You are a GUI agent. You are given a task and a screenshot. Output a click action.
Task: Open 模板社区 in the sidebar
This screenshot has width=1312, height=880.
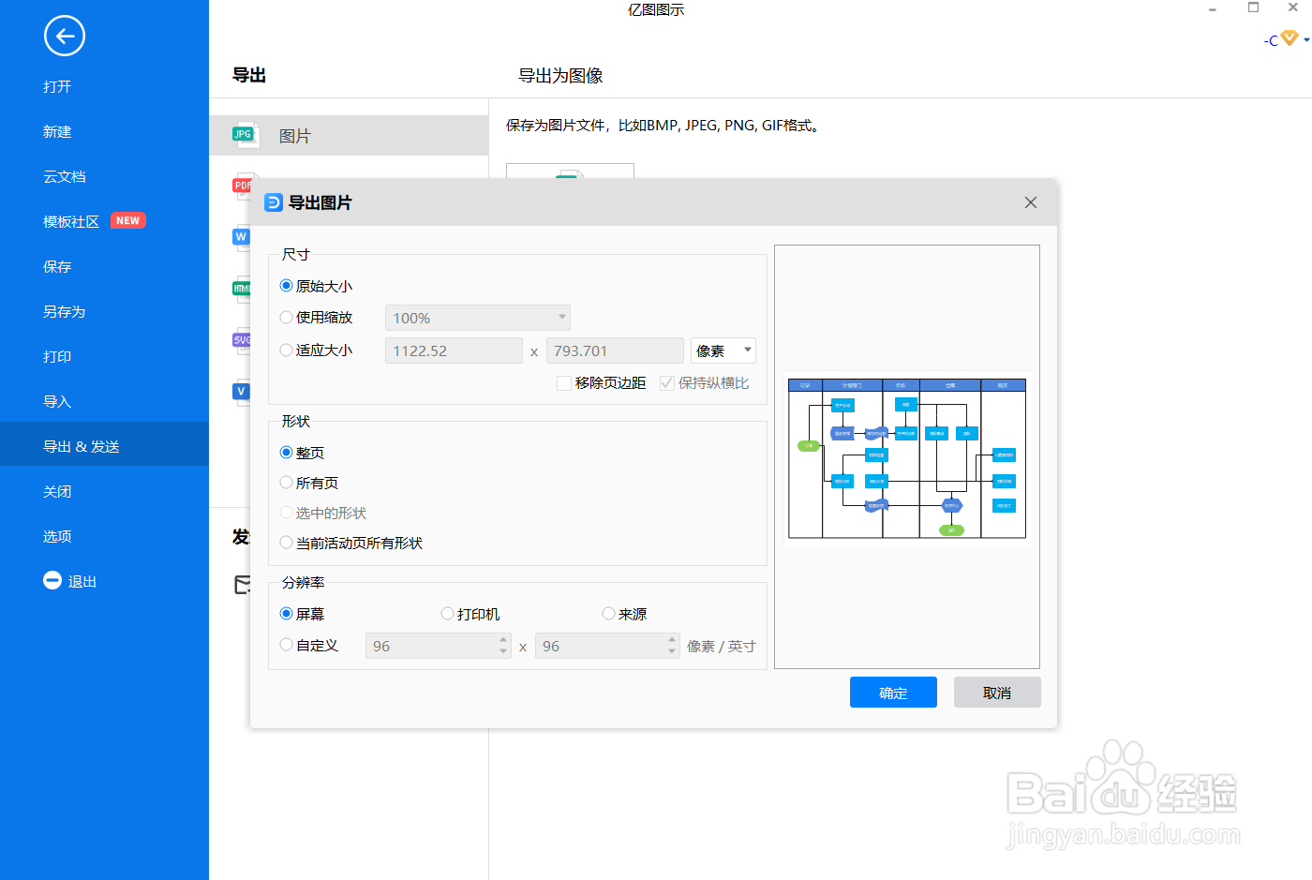(x=71, y=221)
